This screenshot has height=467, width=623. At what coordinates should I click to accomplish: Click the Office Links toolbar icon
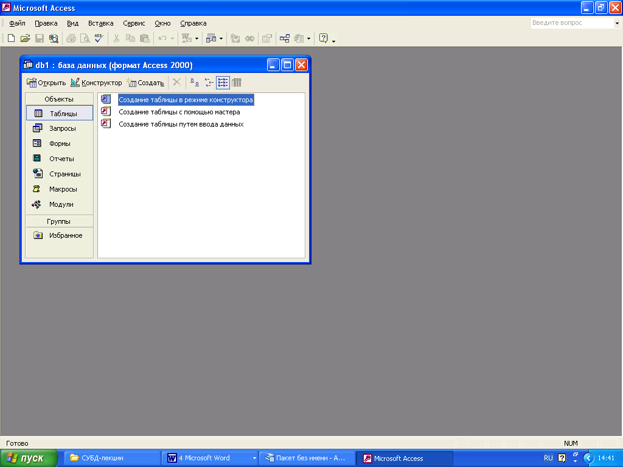186,38
